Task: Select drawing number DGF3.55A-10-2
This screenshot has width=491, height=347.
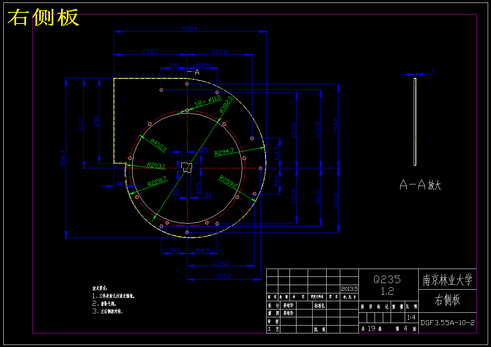Action: point(448,323)
